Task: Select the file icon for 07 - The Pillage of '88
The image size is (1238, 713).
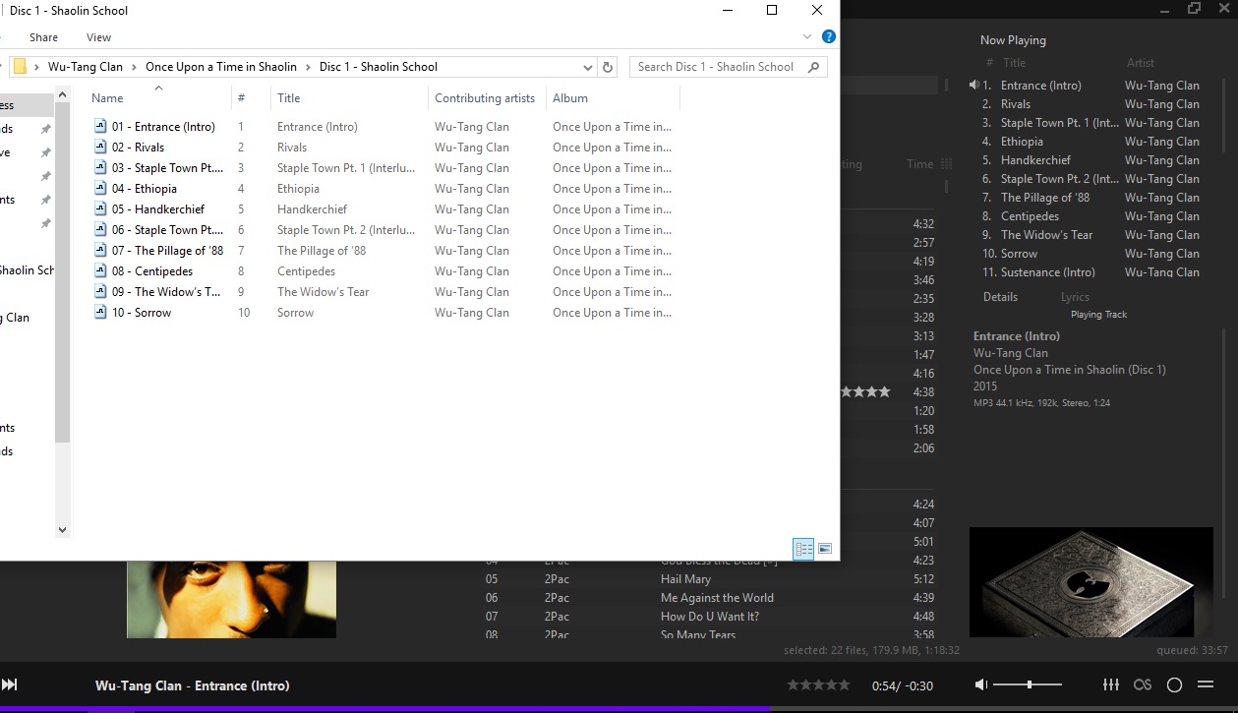Action: point(100,250)
